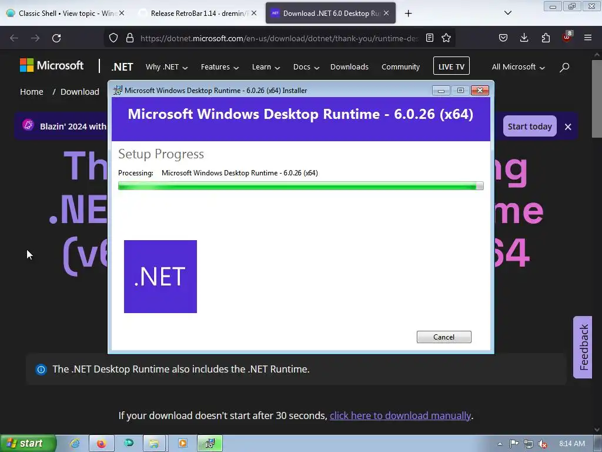
Task: Open the Windows start button
Action: click(x=28, y=444)
